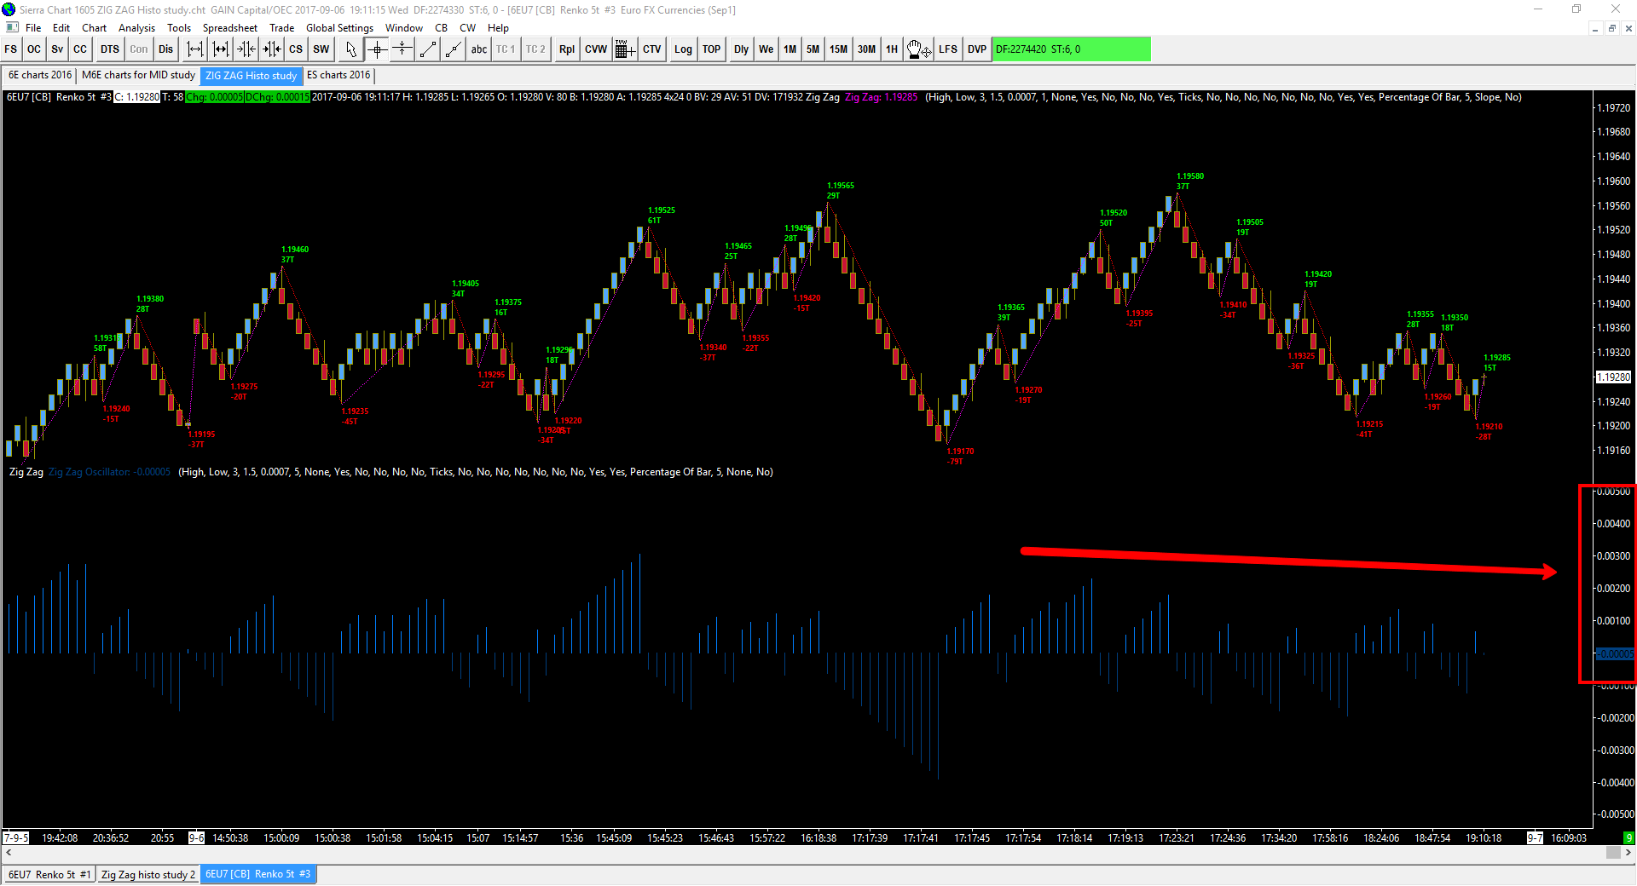Switch chart to Dly timeframe
1637x886 pixels.
tap(742, 49)
